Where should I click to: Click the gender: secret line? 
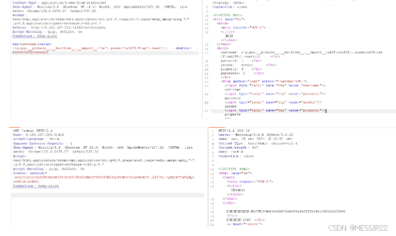249,65
